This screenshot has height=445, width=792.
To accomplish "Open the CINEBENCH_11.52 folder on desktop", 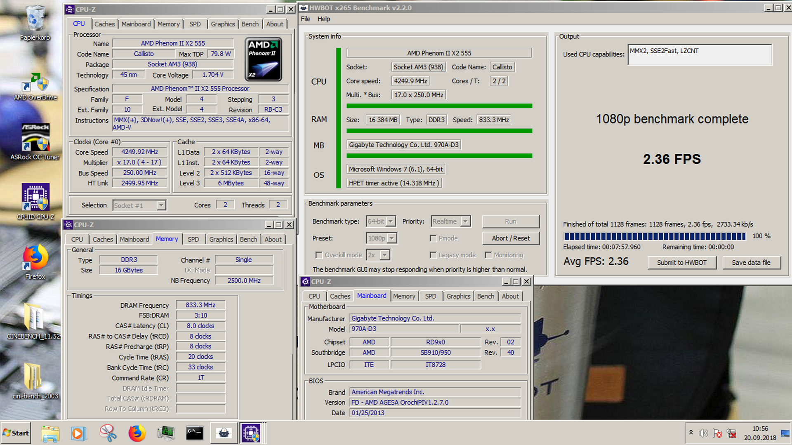I will click(34, 322).
